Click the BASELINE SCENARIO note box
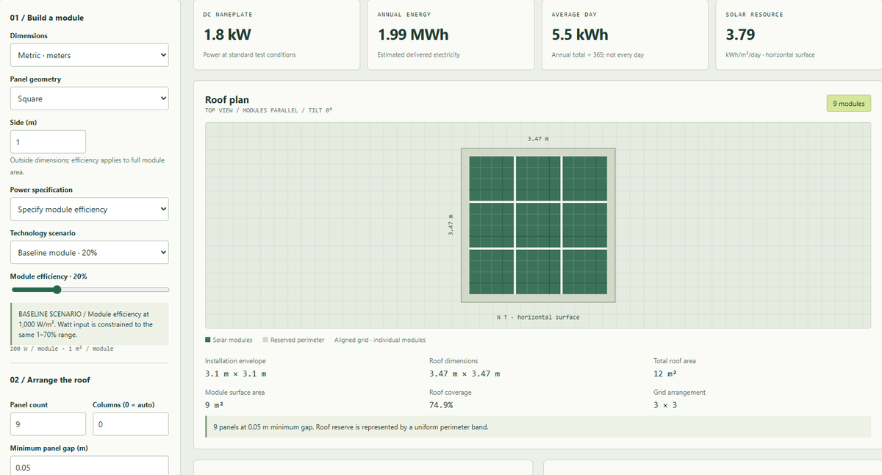Viewport: 882px width, 475px height. coord(89,324)
